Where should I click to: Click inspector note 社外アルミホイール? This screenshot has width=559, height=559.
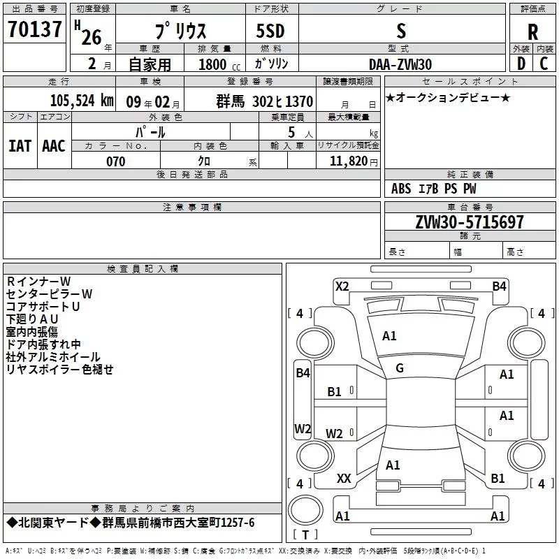coord(53,357)
